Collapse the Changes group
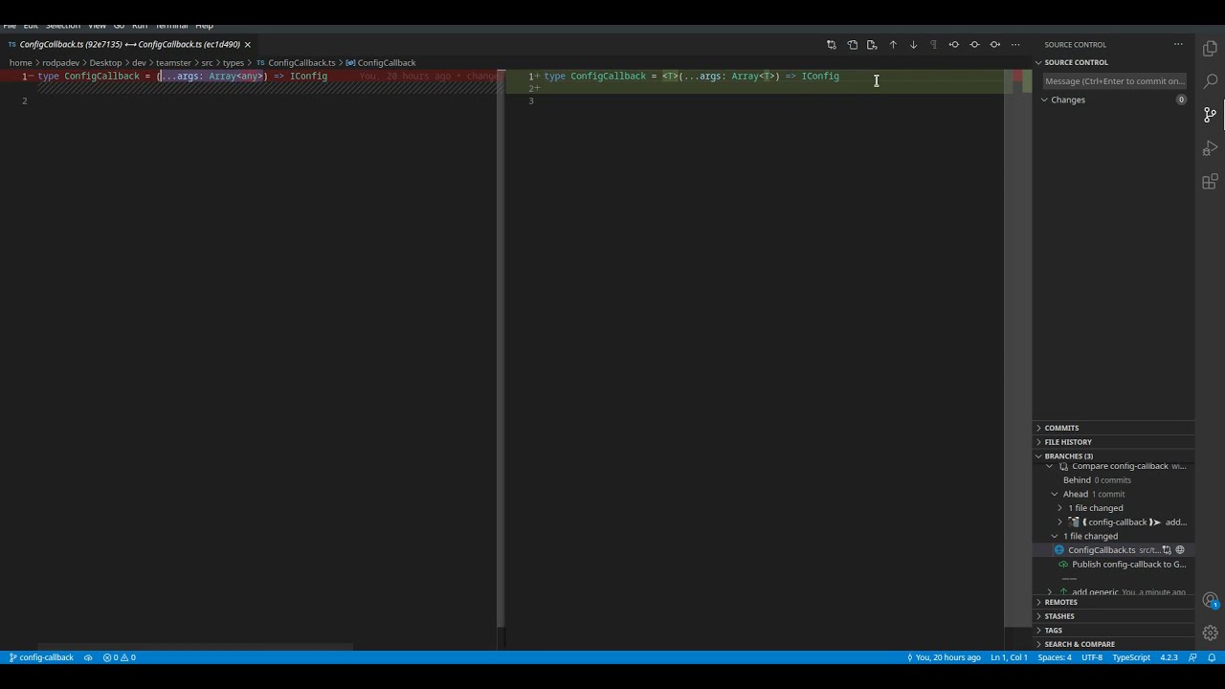 click(x=1044, y=100)
